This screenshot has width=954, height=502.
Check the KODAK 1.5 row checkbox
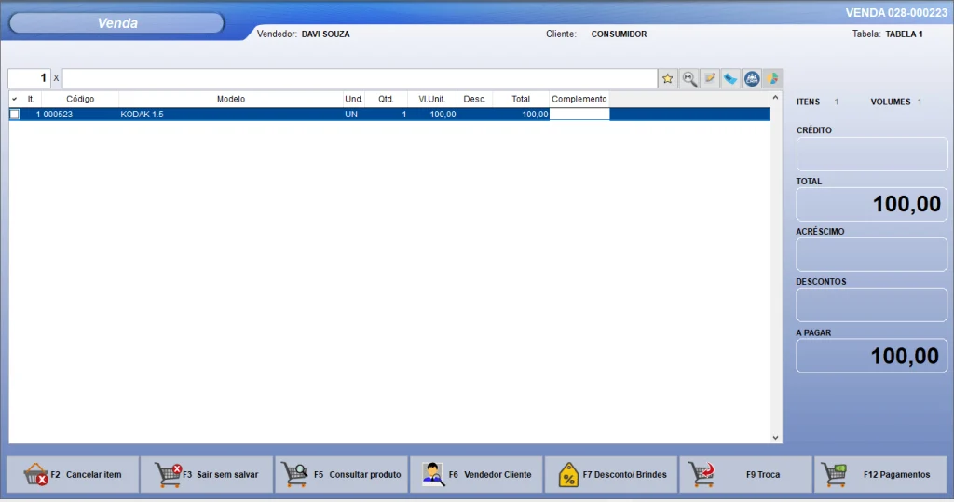click(x=15, y=115)
